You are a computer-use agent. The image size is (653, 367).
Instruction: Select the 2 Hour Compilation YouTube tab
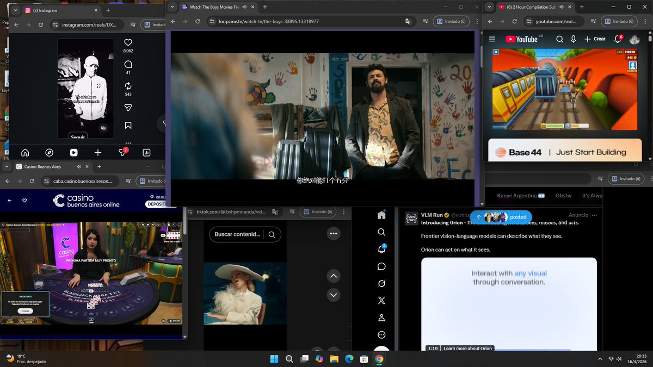click(534, 7)
